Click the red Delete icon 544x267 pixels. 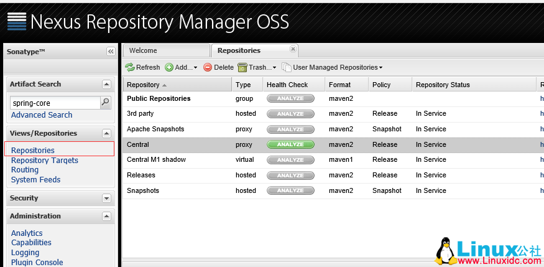click(208, 67)
